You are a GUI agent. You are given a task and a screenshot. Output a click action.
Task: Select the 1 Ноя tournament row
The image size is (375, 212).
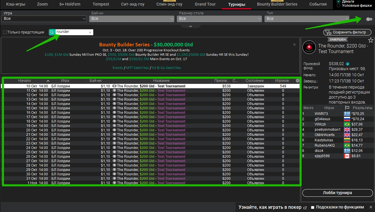click(151, 183)
